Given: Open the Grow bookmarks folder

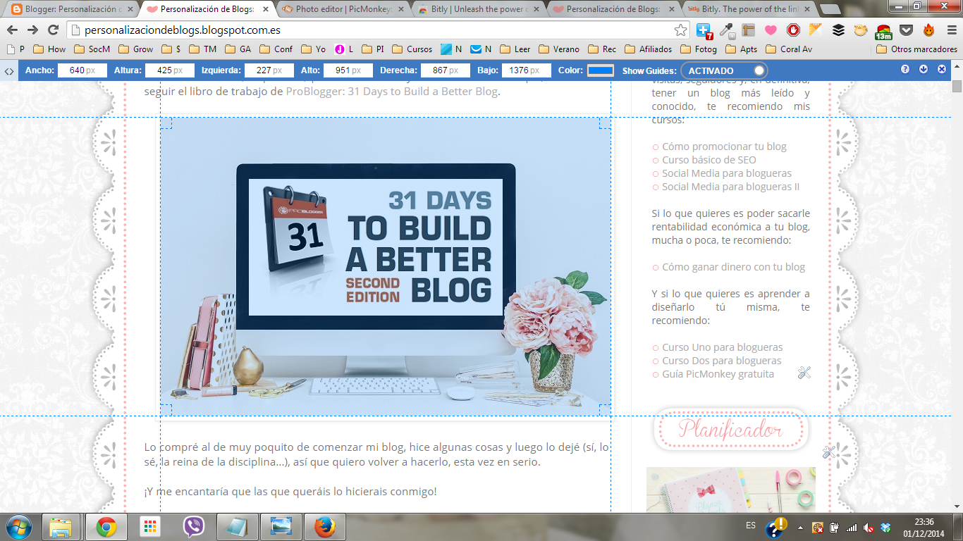Looking at the screenshot, I should click(135, 49).
